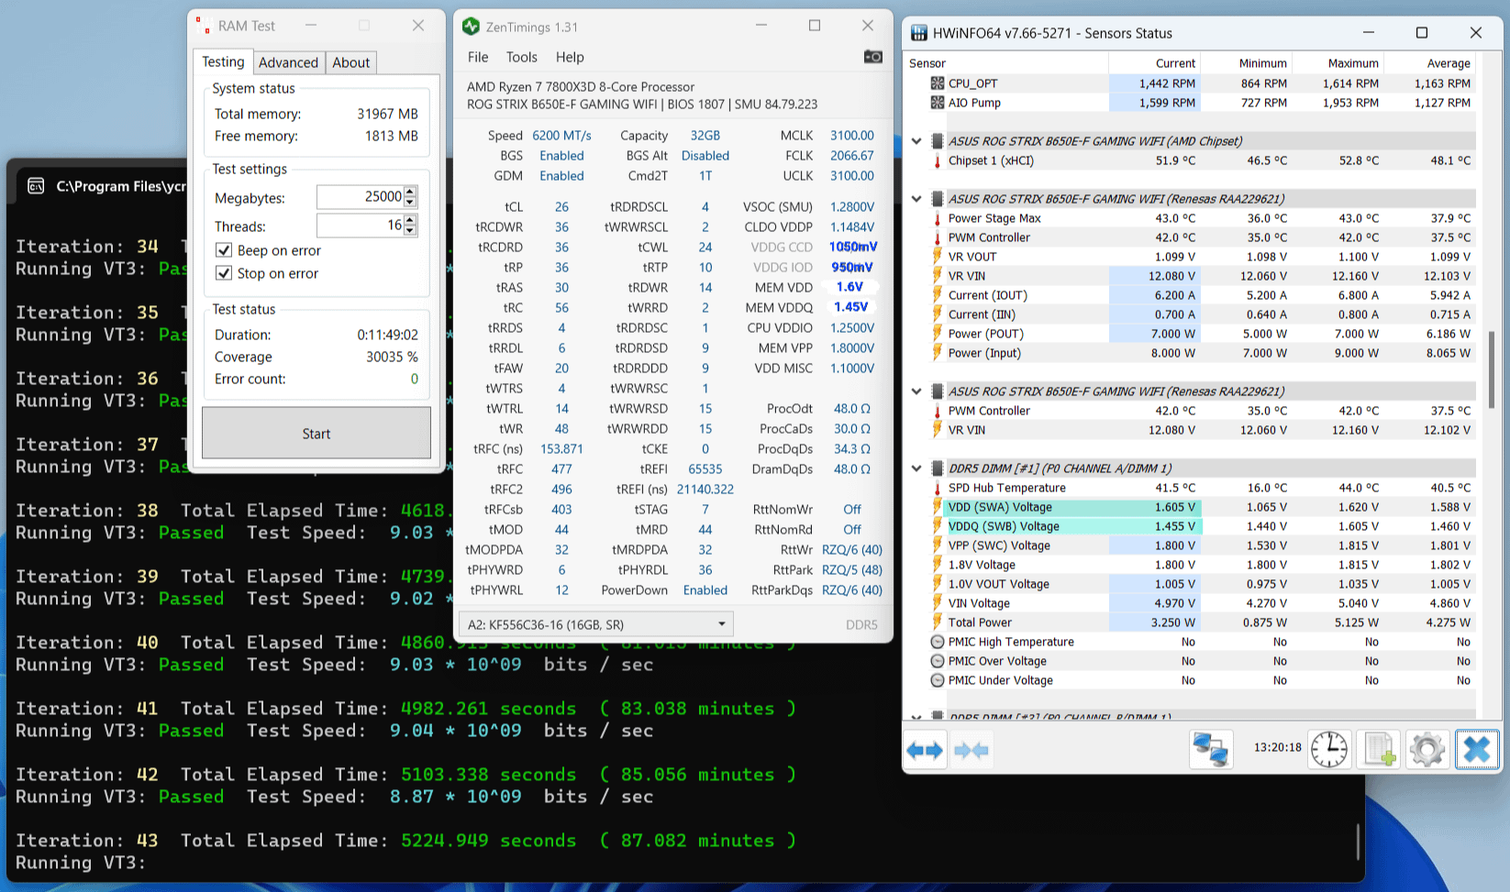Viewport: 1510px width, 892px height.
Task: Switch to RAM Test Testing tab
Action: [223, 61]
